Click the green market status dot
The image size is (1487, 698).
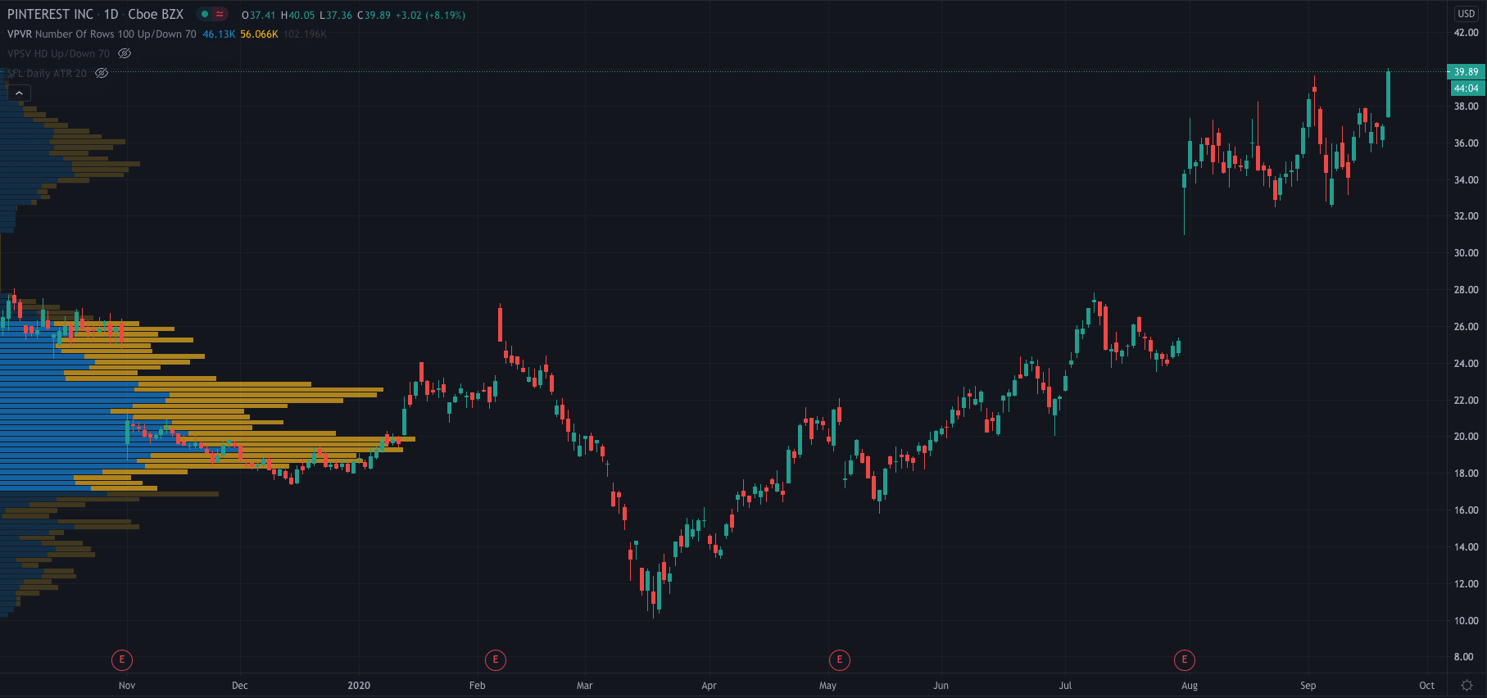click(205, 14)
